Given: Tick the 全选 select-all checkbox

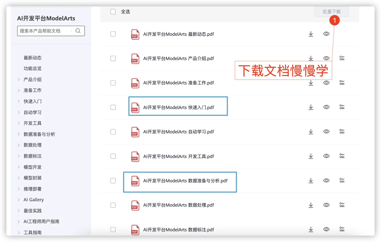Looking at the screenshot, I should (113, 12).
